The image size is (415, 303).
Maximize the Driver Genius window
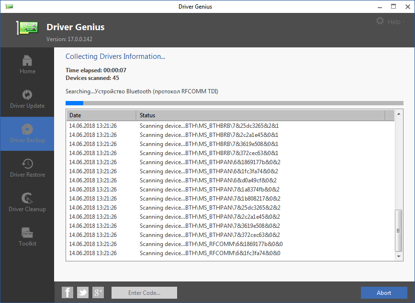(393, 6)
